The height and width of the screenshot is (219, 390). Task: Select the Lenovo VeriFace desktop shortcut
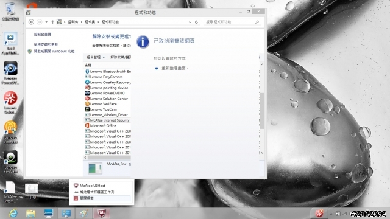click(x=10, y=132)
